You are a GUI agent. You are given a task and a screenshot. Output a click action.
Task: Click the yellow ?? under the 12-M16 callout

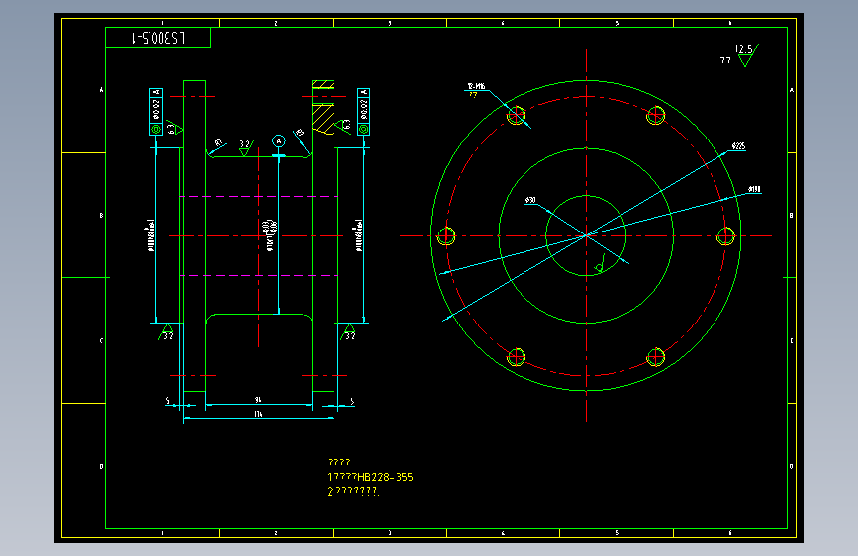point(473,95)
